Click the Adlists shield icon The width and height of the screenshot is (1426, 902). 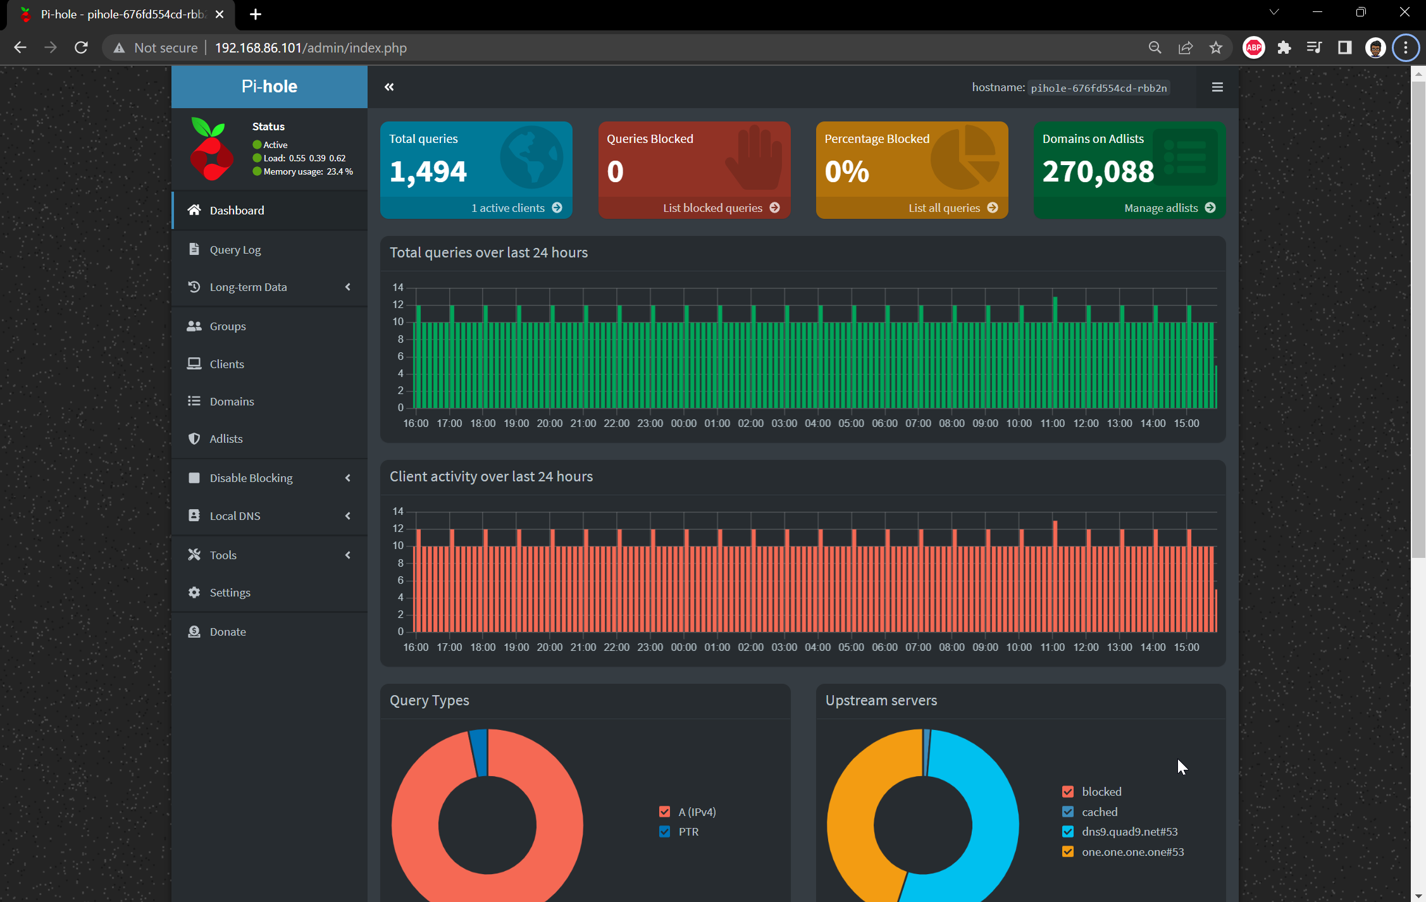click(x=194, y=438)
